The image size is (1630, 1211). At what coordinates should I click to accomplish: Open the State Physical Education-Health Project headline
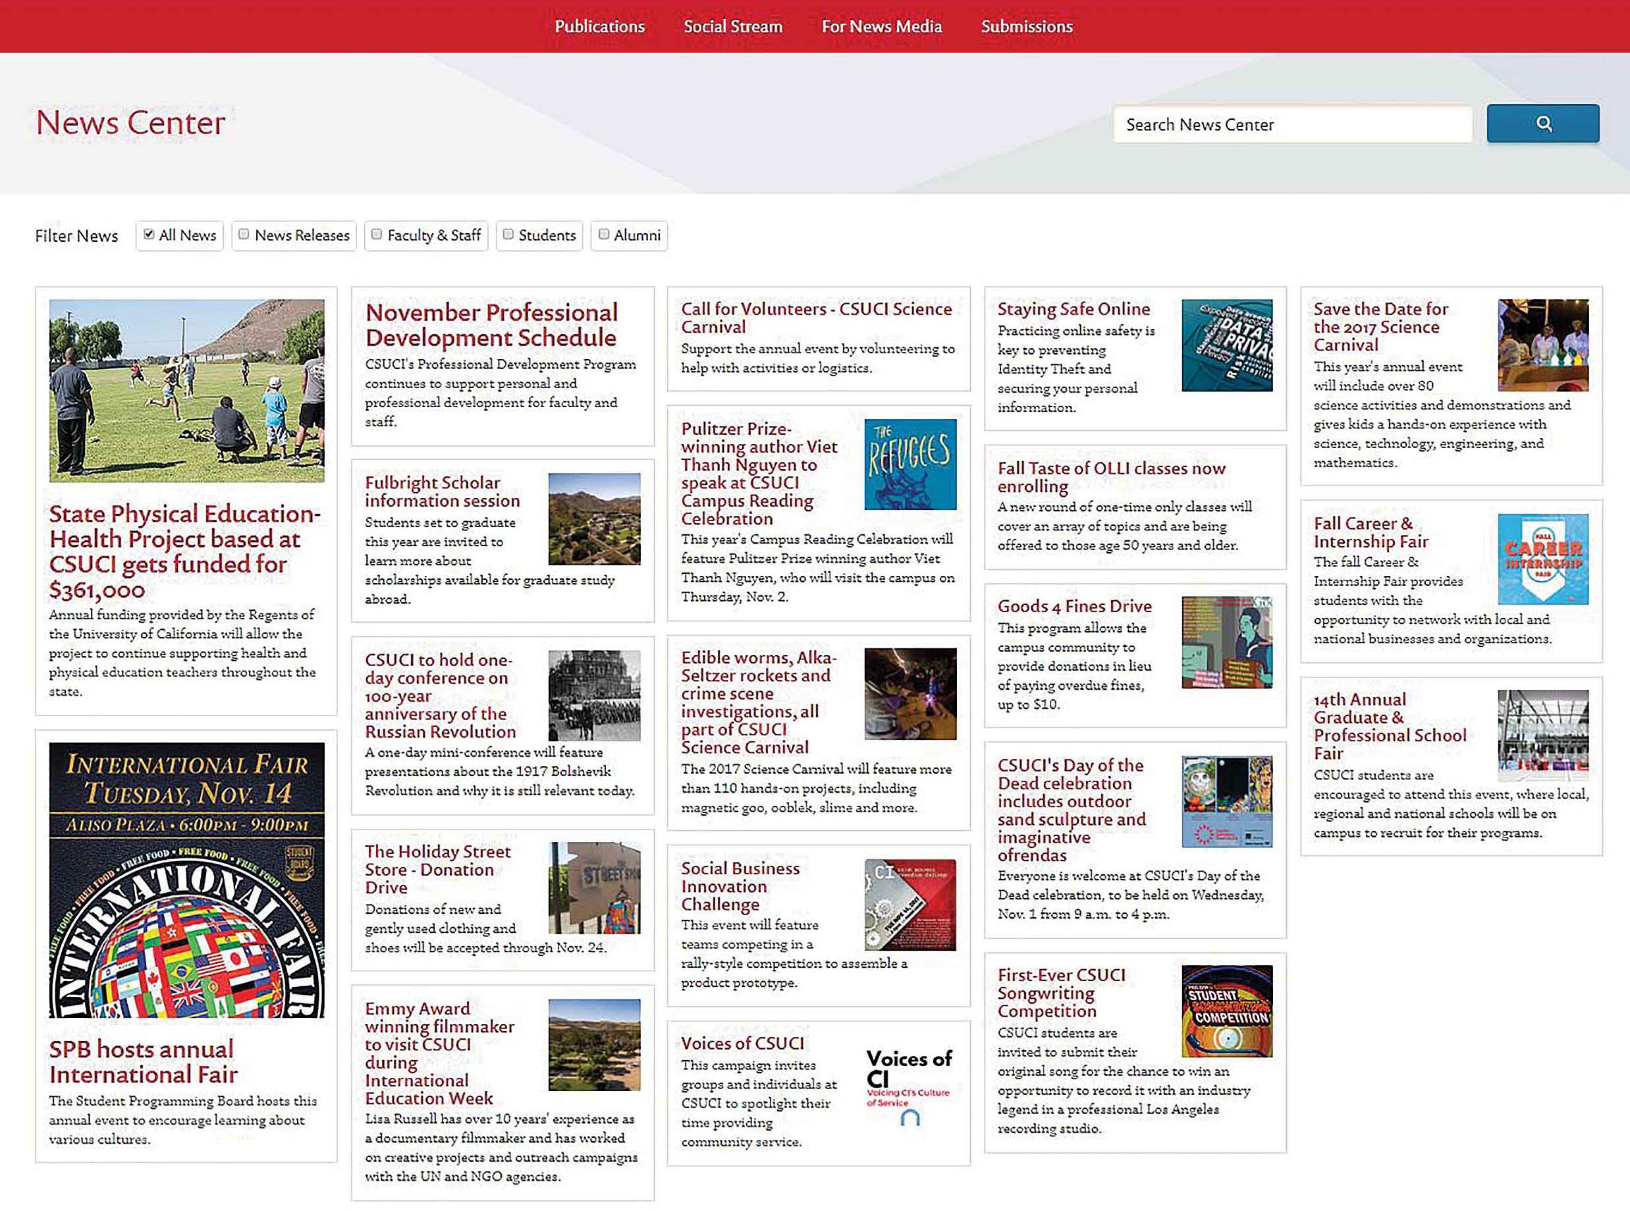coord(184,551)
